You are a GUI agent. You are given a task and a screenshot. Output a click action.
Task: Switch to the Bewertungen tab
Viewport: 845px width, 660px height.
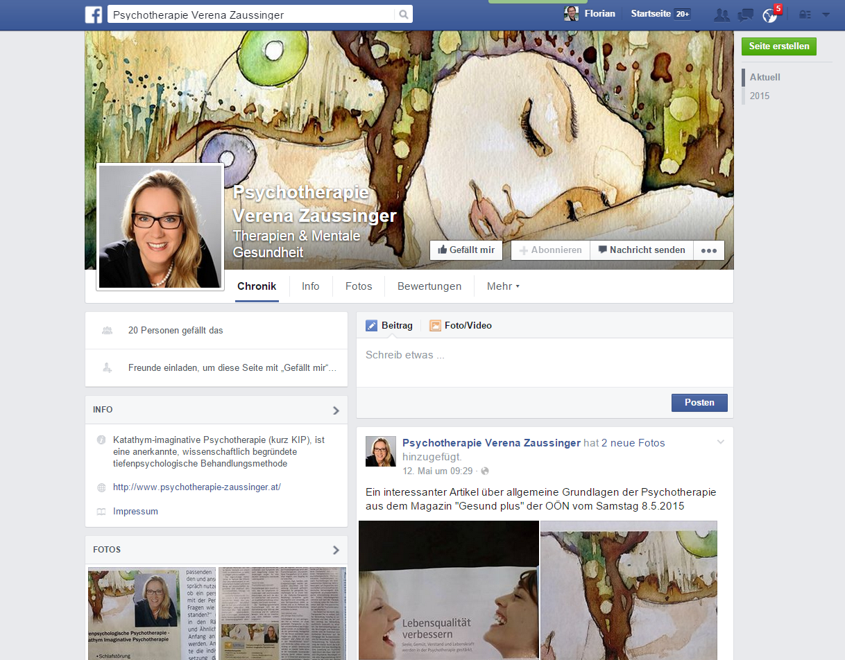point(429,286)
